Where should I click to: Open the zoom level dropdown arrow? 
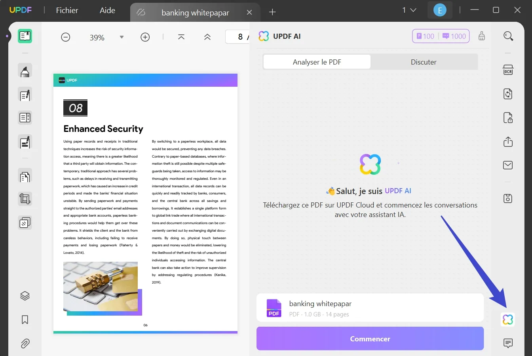click(x=122, y=37)
